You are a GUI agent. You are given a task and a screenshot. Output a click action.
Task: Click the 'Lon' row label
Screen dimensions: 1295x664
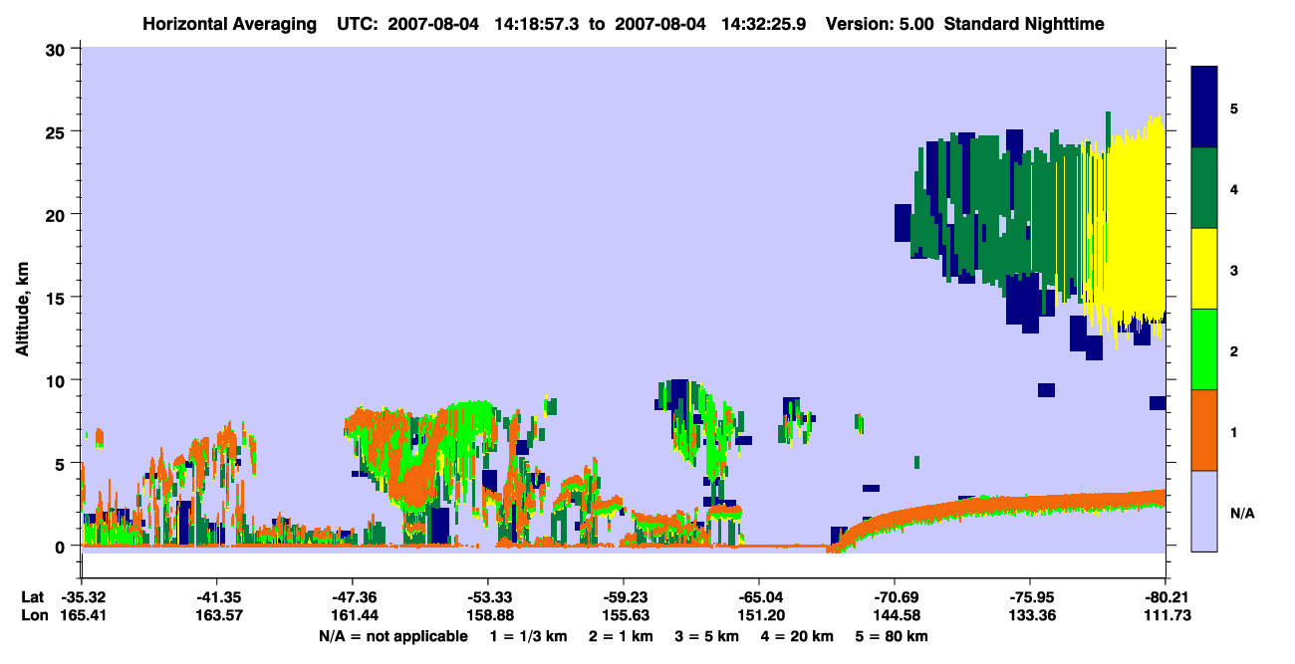coord(34,615)
